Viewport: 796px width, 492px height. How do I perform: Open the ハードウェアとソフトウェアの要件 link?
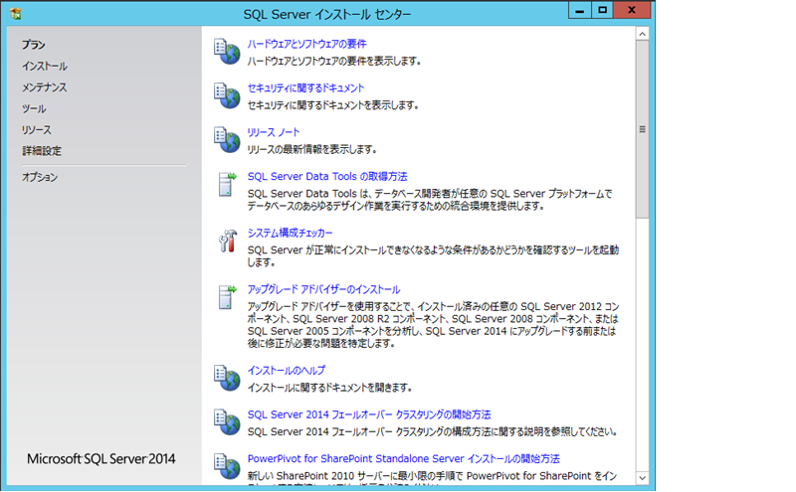coord(306,44)
